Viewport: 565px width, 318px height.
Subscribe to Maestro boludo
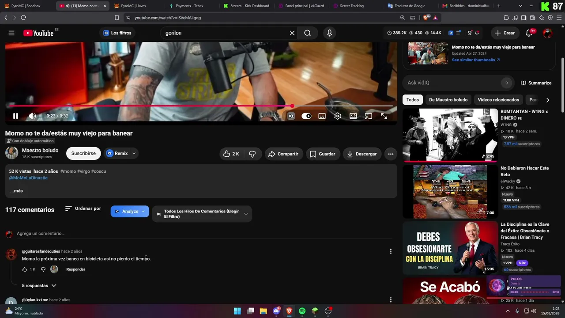pyautogui.click(x=83, y=154)
